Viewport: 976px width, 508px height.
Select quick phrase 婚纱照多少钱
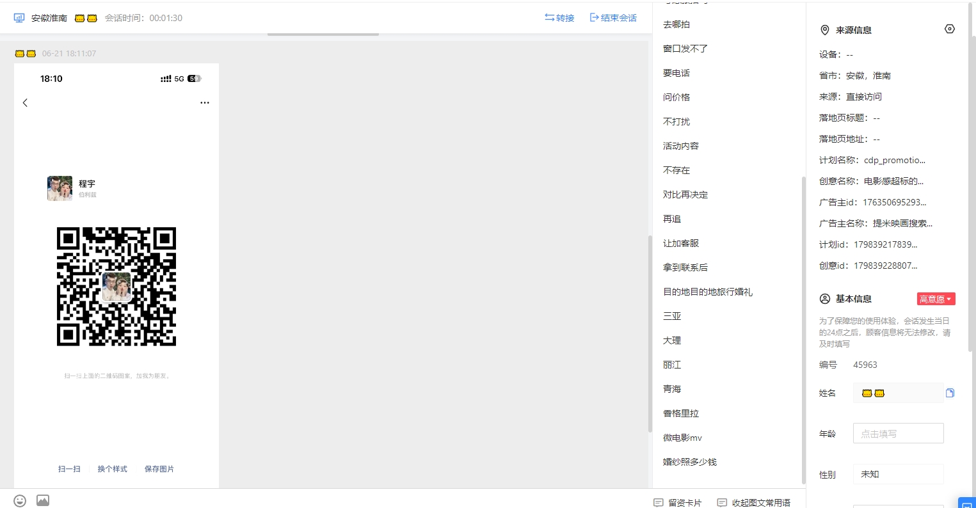click(690, 462)
